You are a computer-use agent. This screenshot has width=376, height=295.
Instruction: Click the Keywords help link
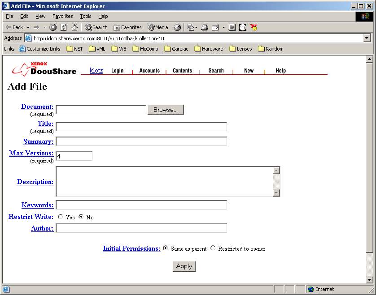37,205
